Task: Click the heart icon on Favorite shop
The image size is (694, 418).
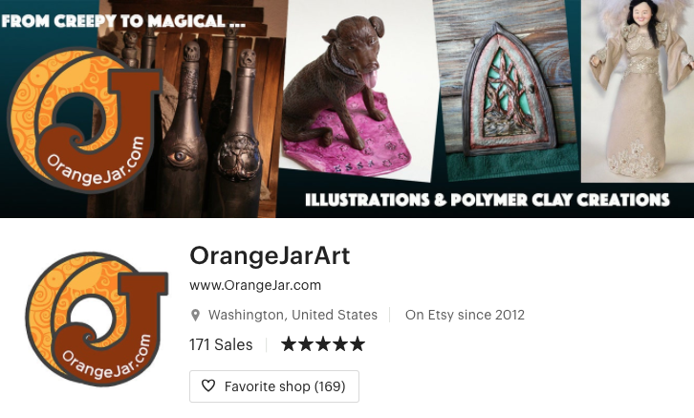Action: [x=208, y=385]
